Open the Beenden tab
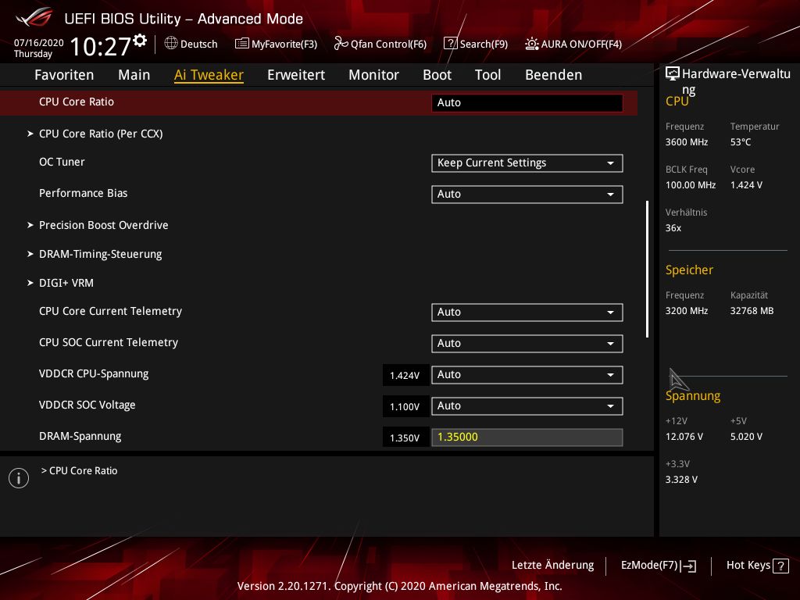 tap(554, 75)
